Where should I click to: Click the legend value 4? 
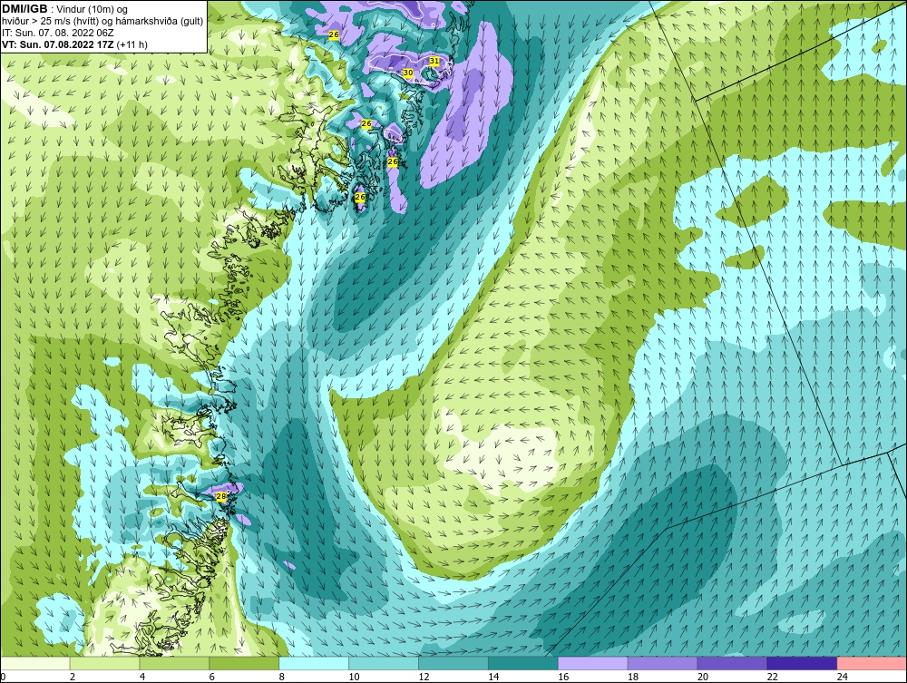pos(142,677)
